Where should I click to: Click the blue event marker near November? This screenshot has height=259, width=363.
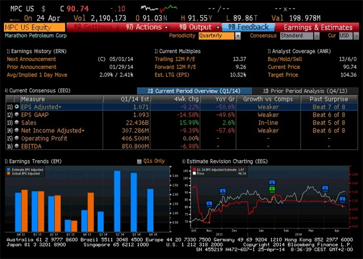[x=209, y=203]
